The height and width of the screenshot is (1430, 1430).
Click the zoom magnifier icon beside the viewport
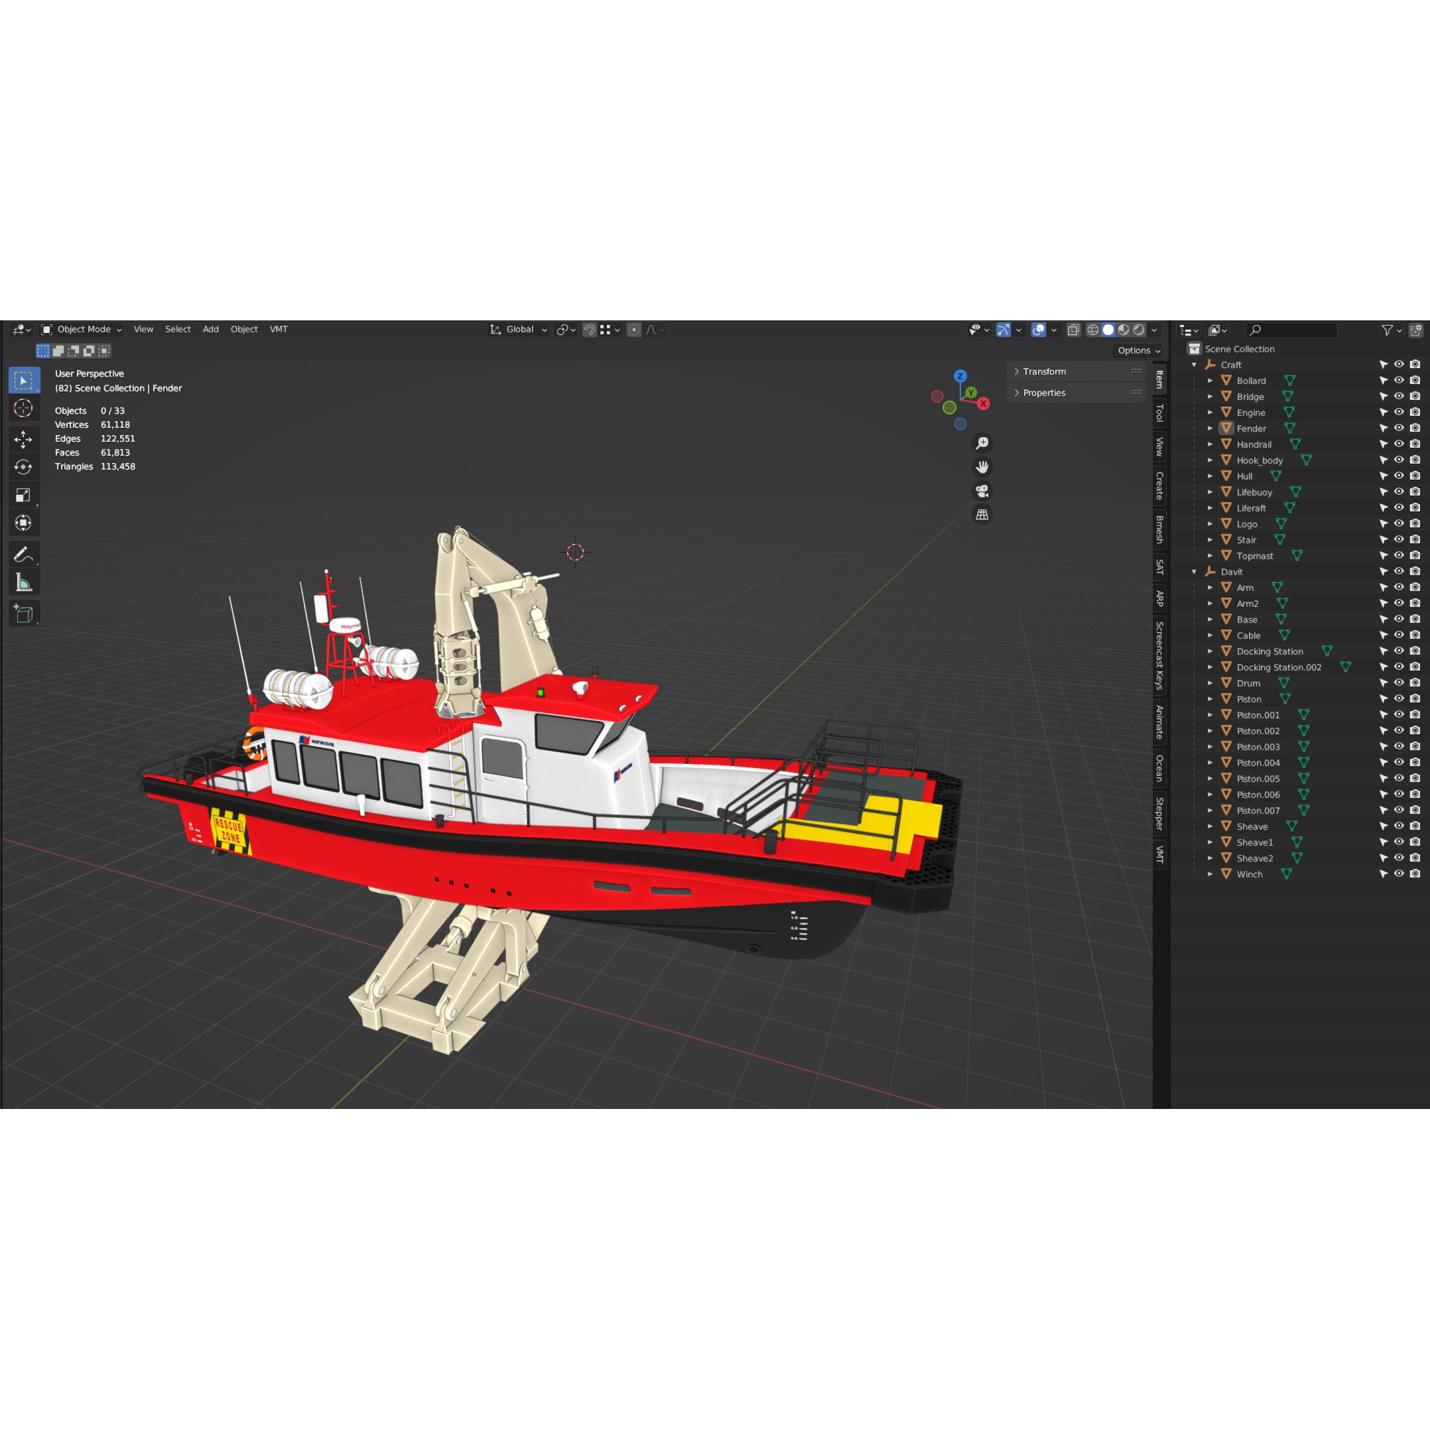(x=982, y=442)
